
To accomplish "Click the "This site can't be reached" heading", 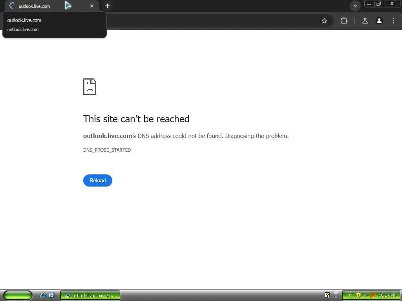I will [136, 119].
